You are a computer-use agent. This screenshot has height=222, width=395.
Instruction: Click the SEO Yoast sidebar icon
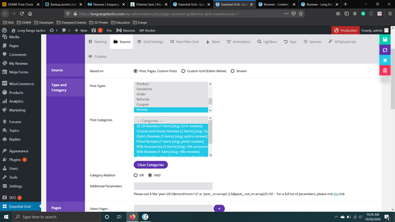(x=5, y=197)
